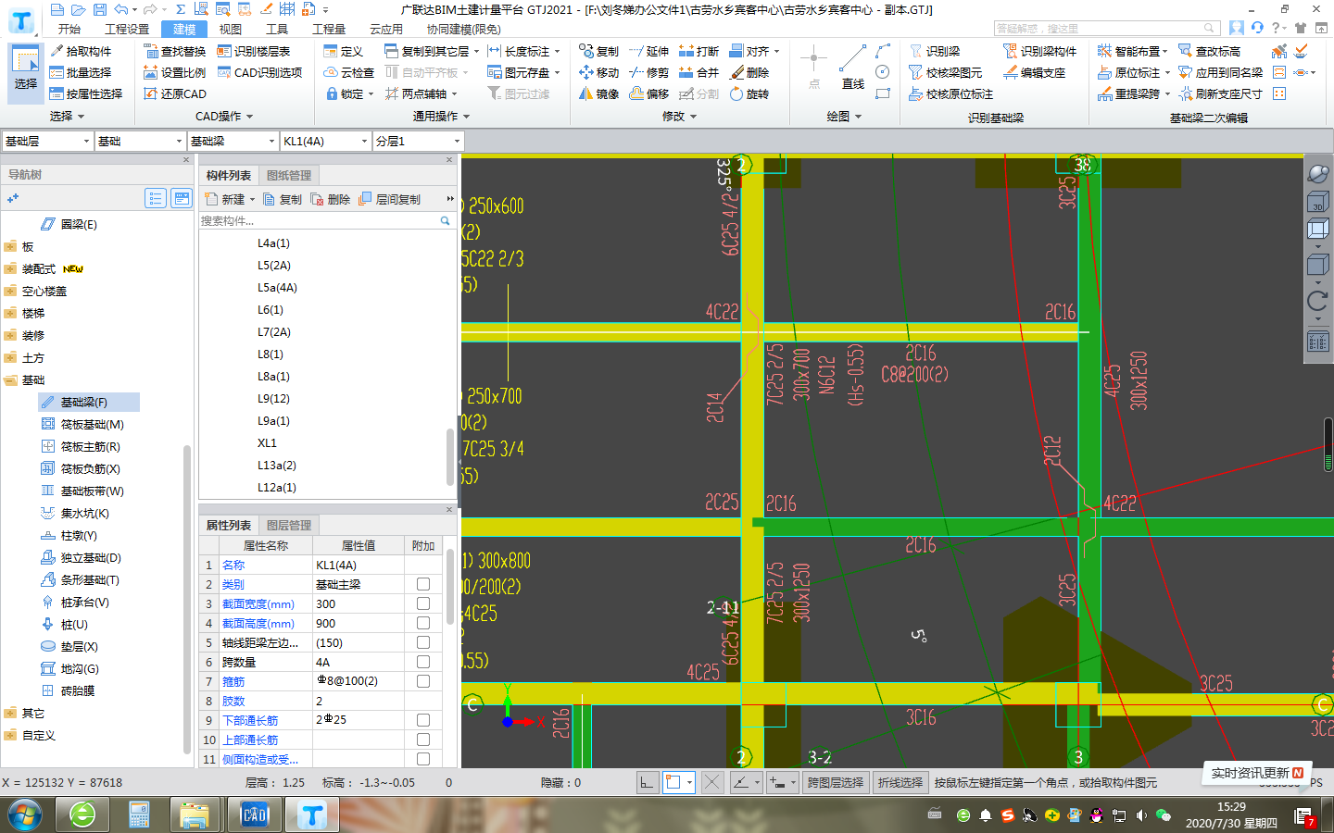Click 新建 button in component list

pyautogui.click(x=230, y=199)
